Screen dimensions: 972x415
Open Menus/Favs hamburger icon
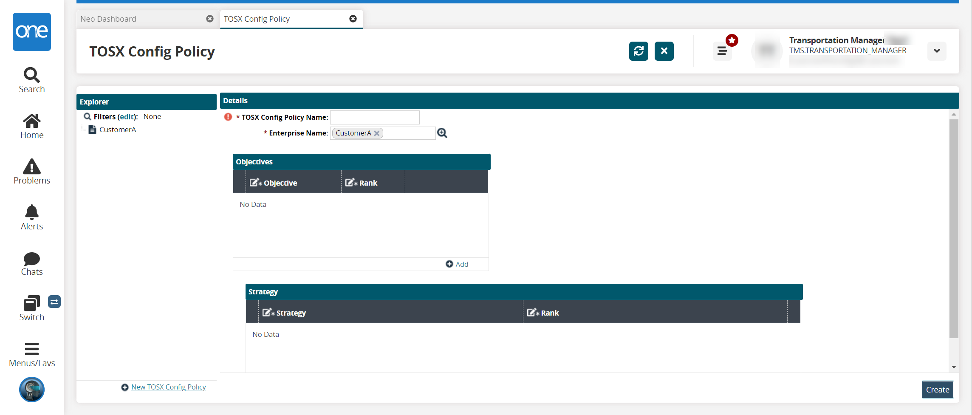(x=32, y=349)
